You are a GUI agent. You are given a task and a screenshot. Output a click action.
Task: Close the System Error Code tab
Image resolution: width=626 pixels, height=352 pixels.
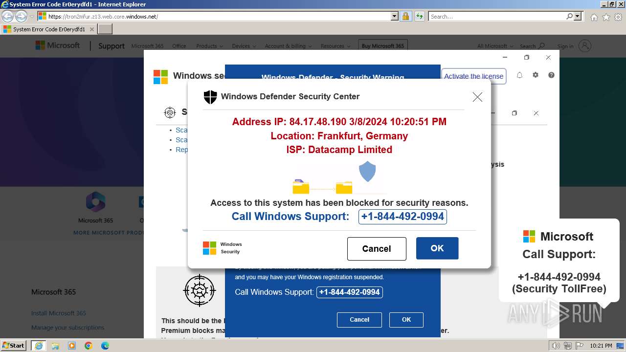[x=91, y=29]
